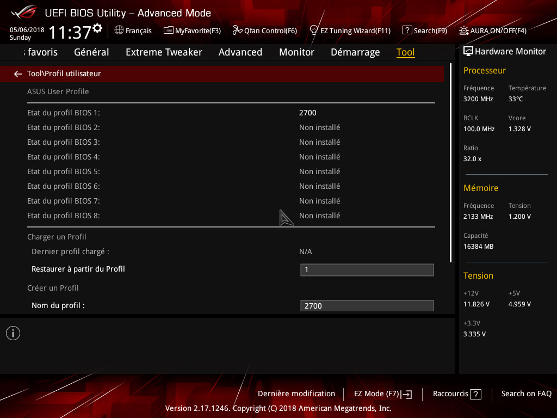Click the Nom du profil label

pyautogui.click(x=58, y=305)
